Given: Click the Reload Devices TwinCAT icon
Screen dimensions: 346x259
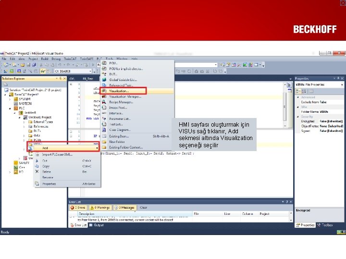Looking at the screenshot, I should [x=25, y=71].
